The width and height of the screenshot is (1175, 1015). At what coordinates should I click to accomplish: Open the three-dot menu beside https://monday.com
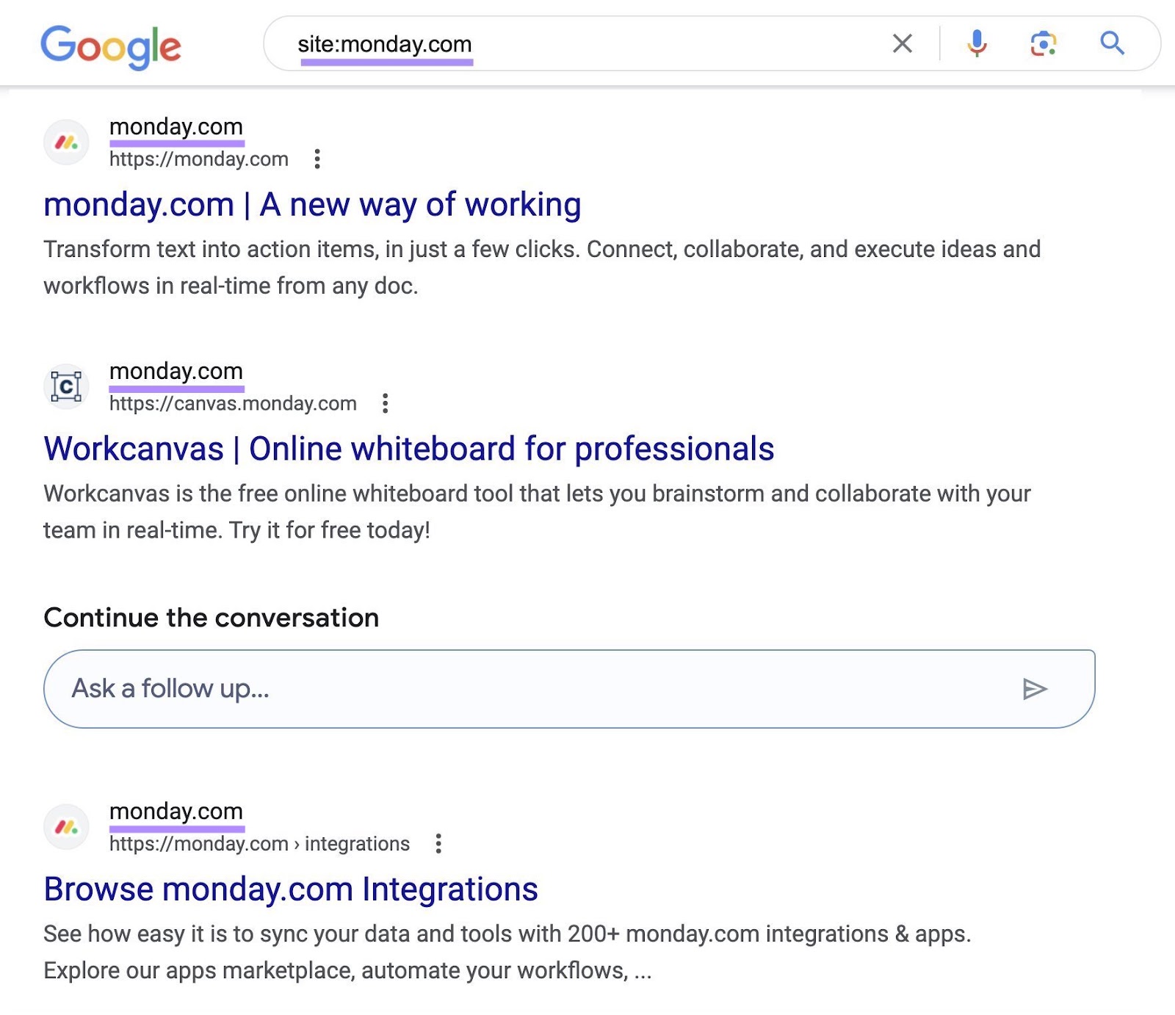pos(317,159)
